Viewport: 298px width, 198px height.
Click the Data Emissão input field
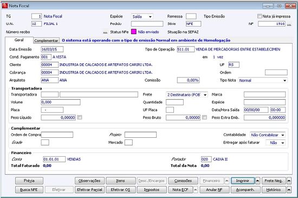52,49
